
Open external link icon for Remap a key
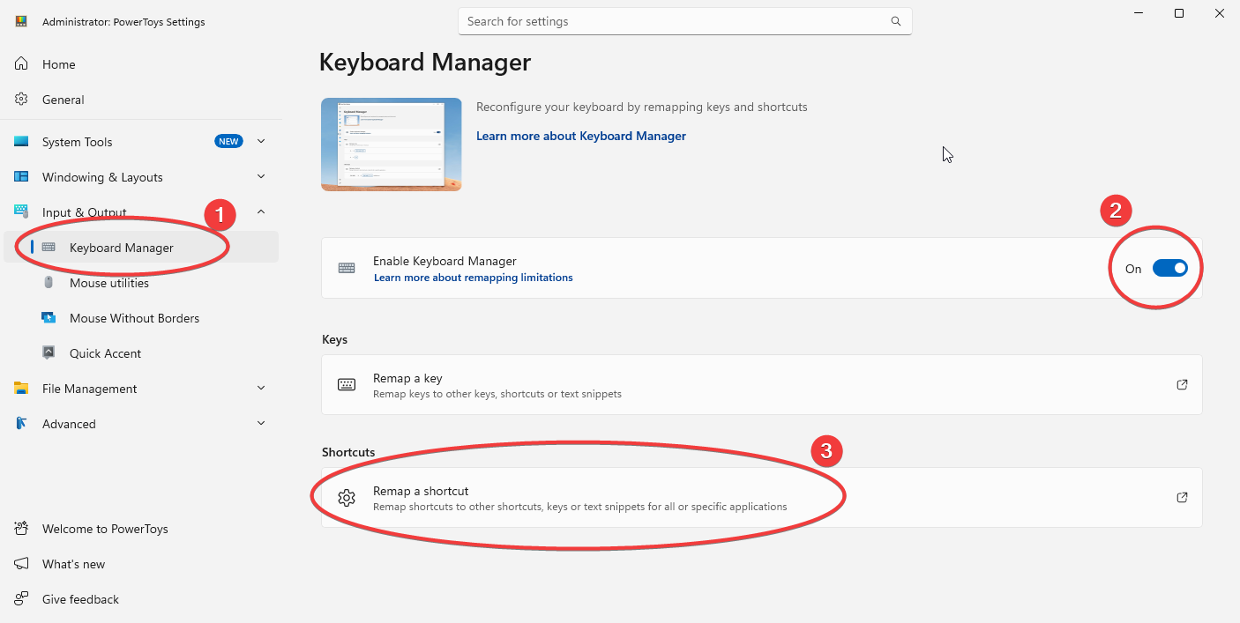1182,385
